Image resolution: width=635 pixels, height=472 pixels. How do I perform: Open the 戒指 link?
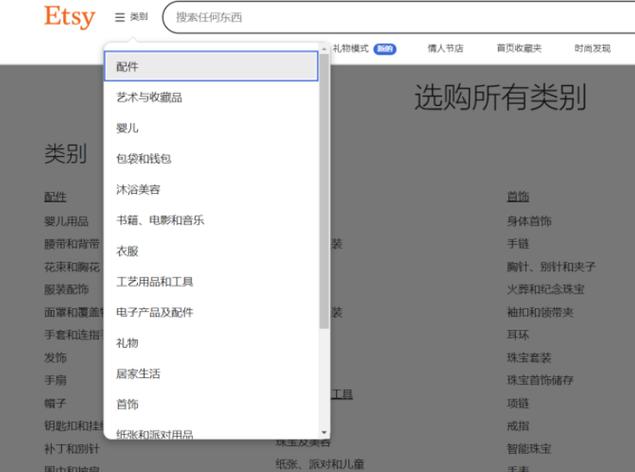(518, 425)
